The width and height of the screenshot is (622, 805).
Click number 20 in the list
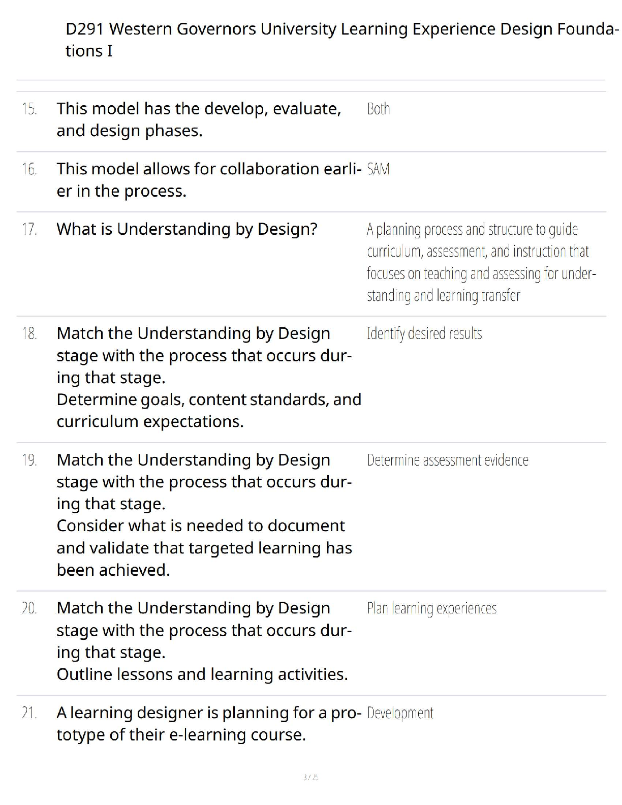pos(29,608)
